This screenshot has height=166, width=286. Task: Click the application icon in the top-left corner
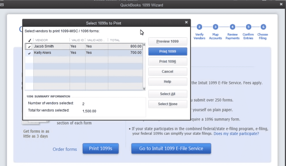[2, 5]
